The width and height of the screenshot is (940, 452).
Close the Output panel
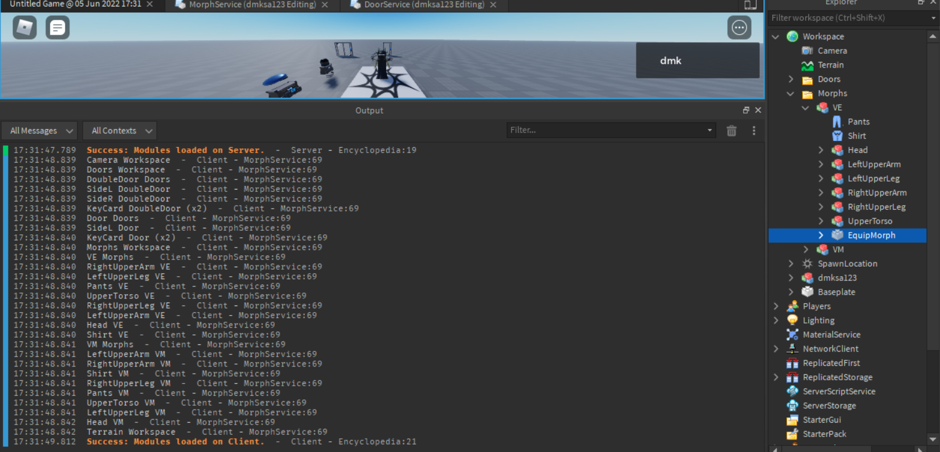(758, 110)
